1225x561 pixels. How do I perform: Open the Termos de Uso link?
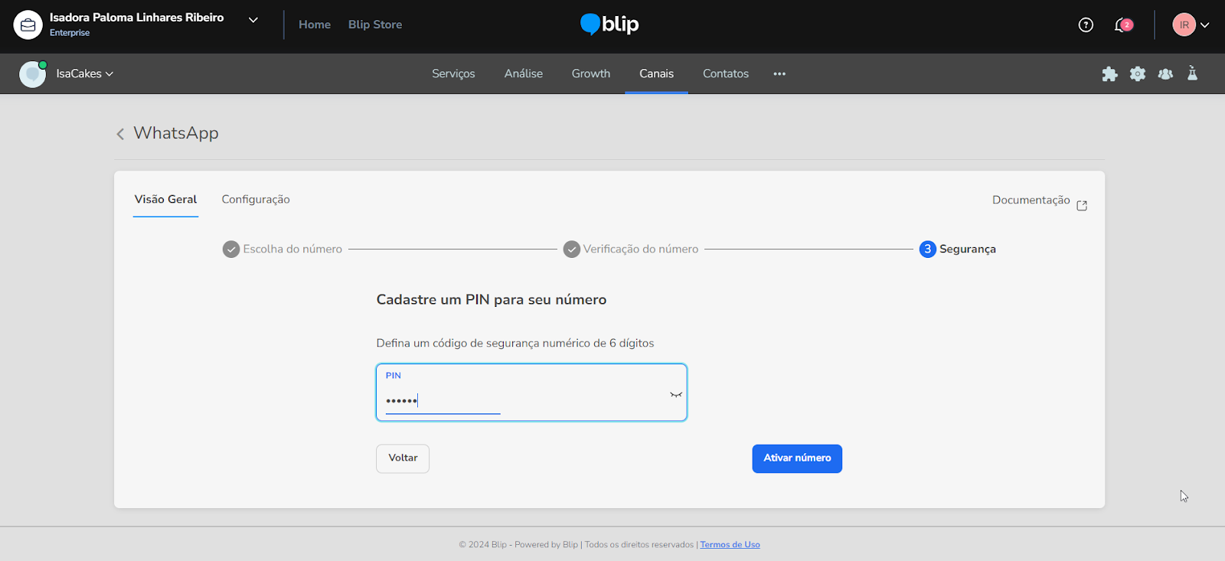[730, 545]
